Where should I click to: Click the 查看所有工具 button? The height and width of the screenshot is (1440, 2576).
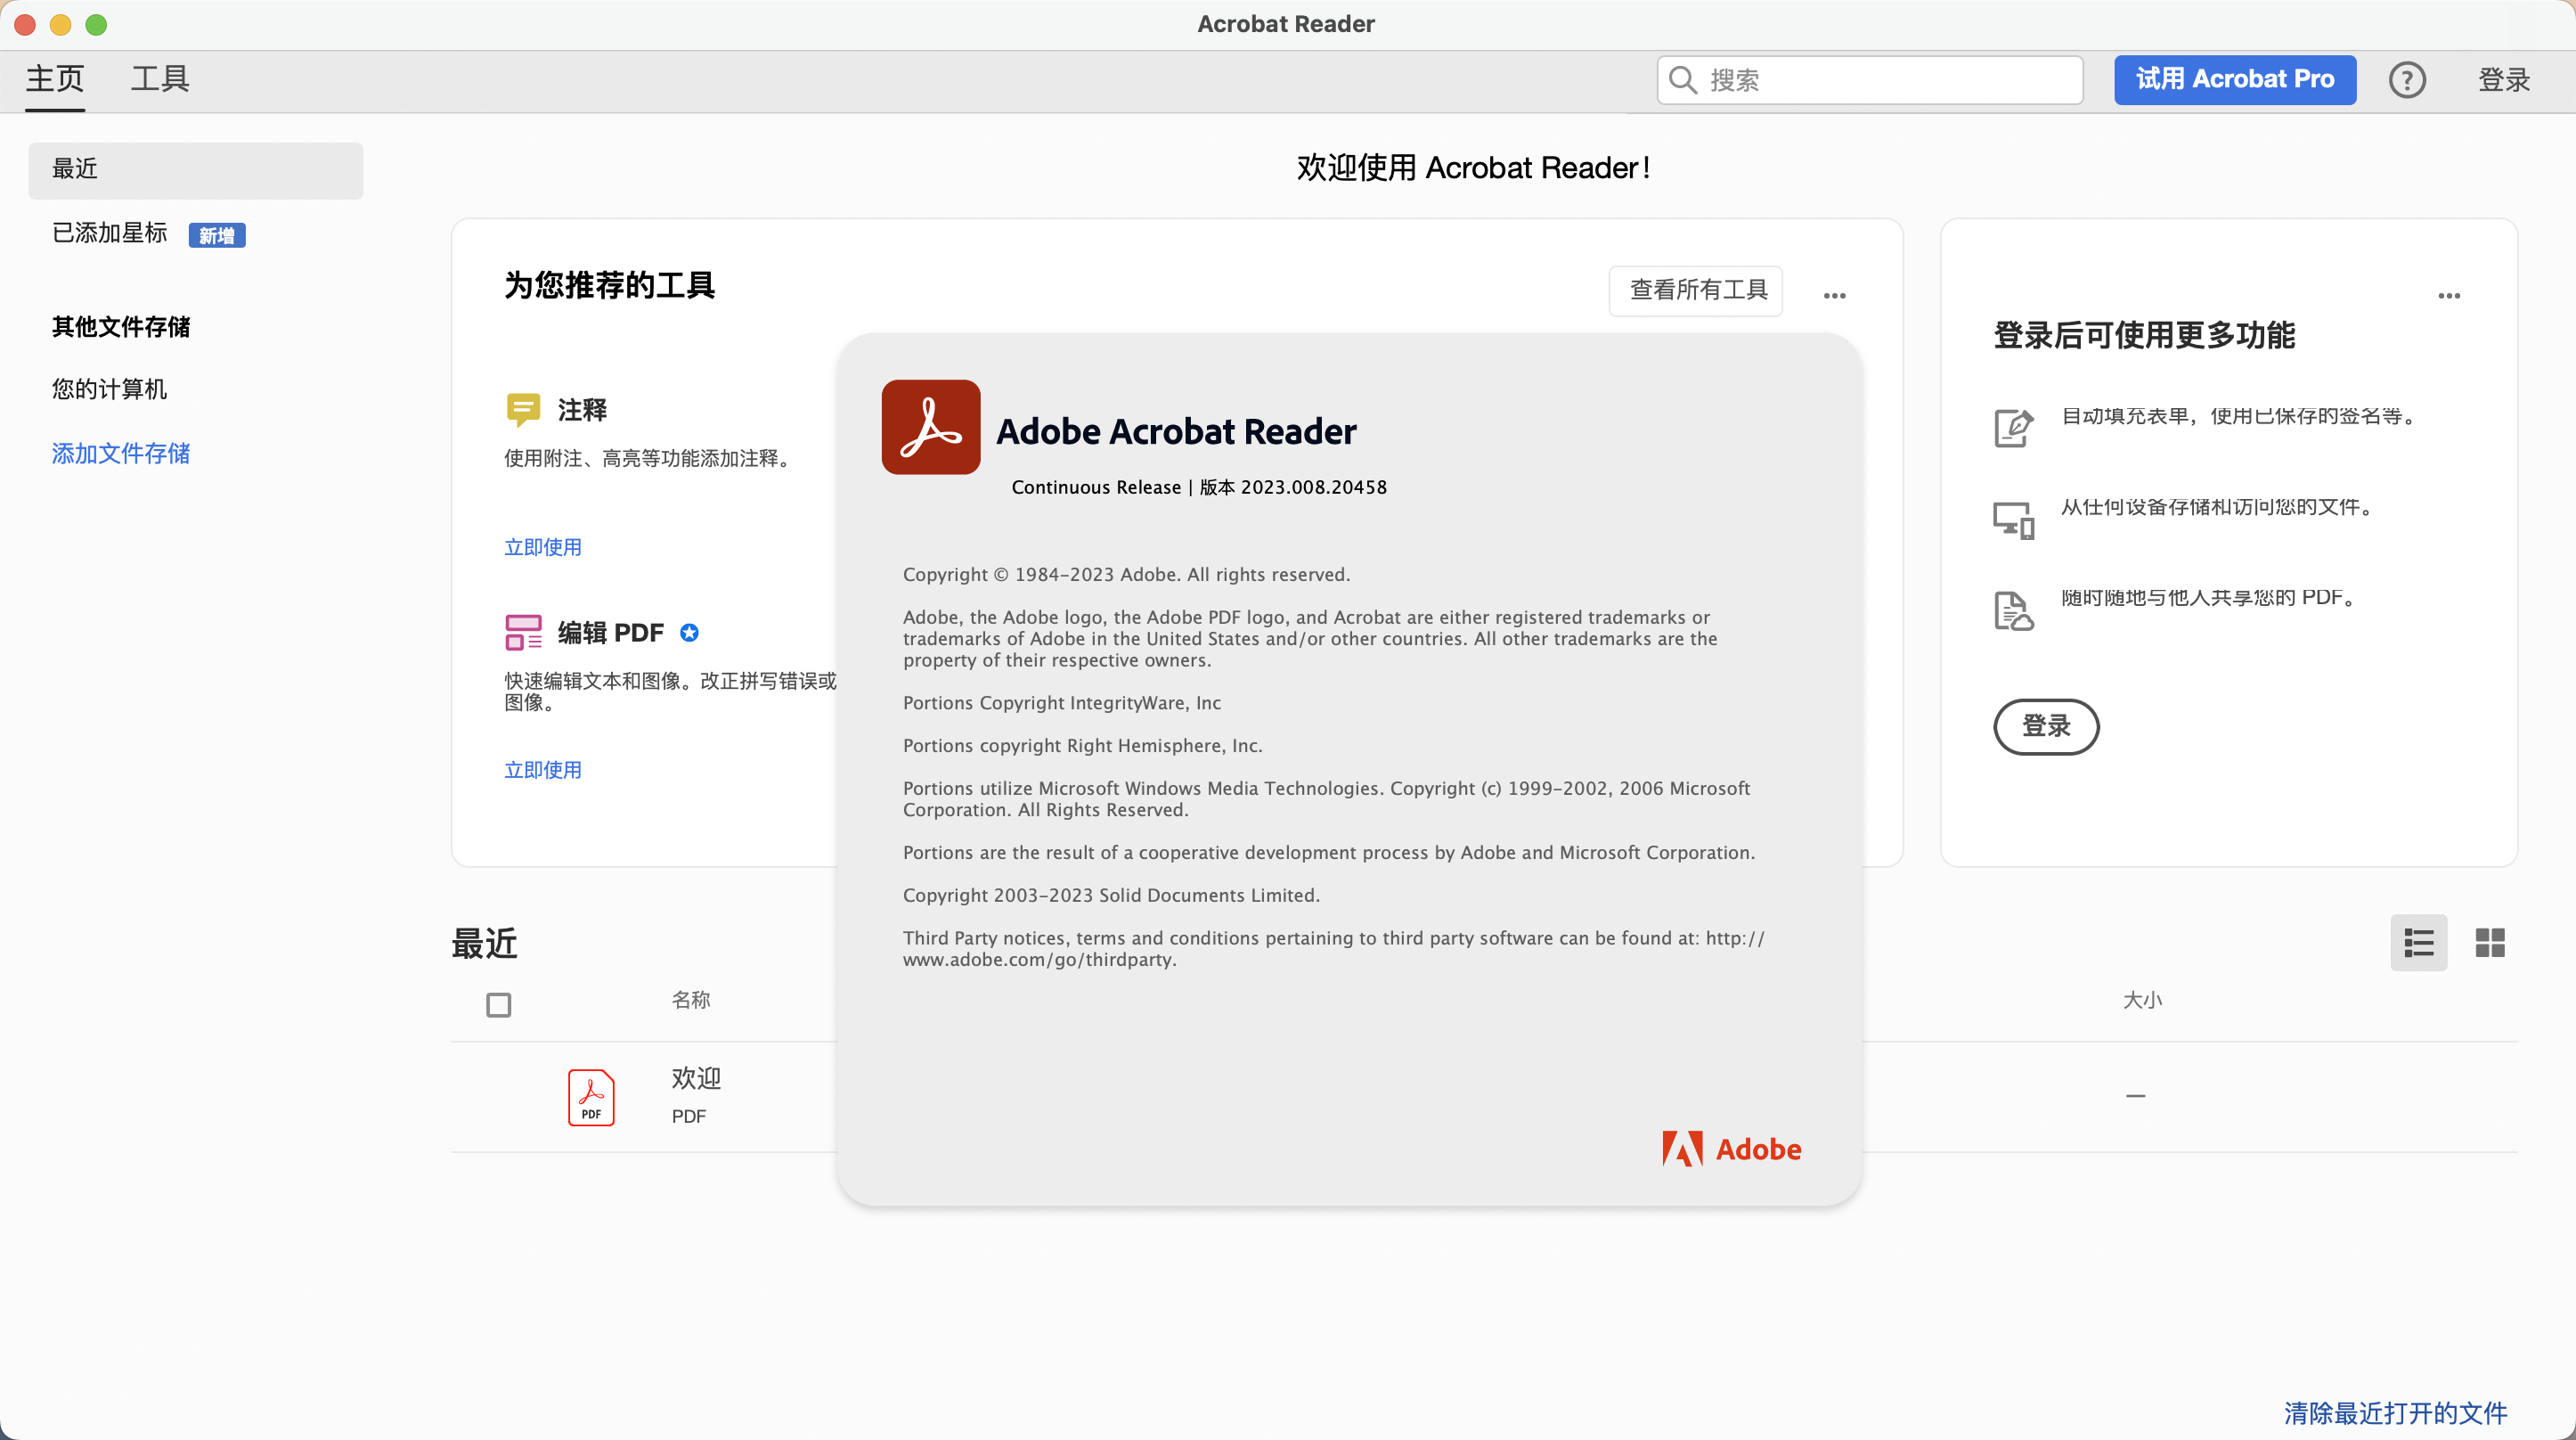pyautogui.click(x=1695, y=290)
